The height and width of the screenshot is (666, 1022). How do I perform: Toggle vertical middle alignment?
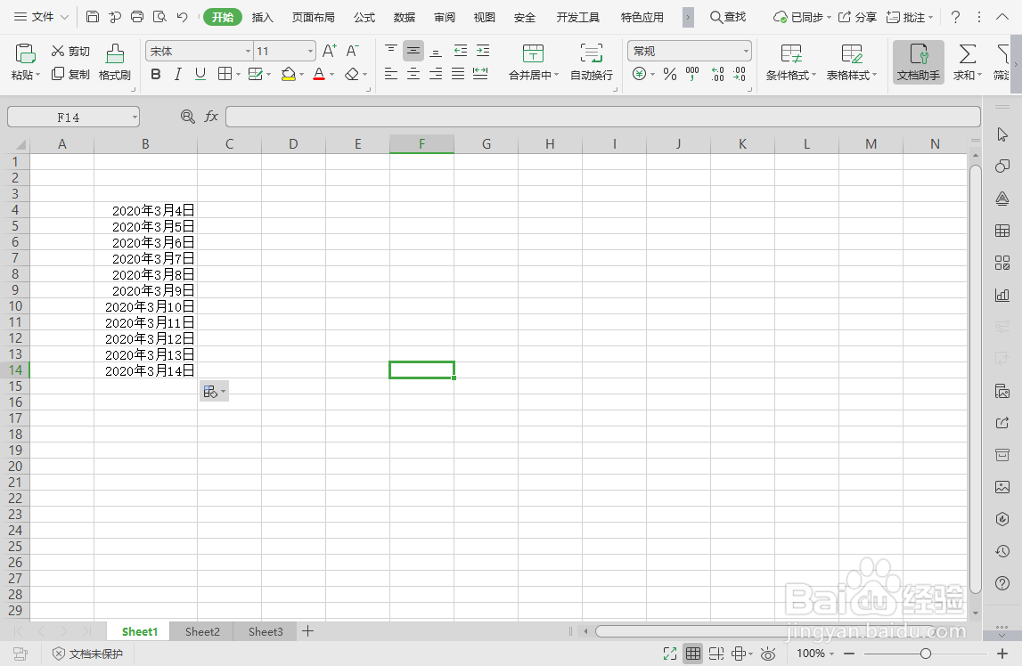[413, 51]
